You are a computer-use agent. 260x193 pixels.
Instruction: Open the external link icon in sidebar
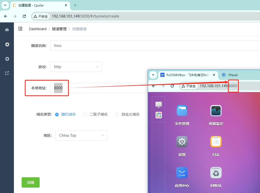(7, 73)
